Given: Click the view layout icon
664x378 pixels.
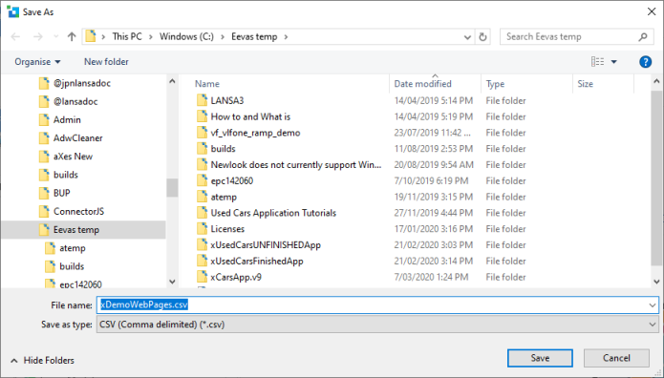Looking at the screenshot, I should point(597,62).
